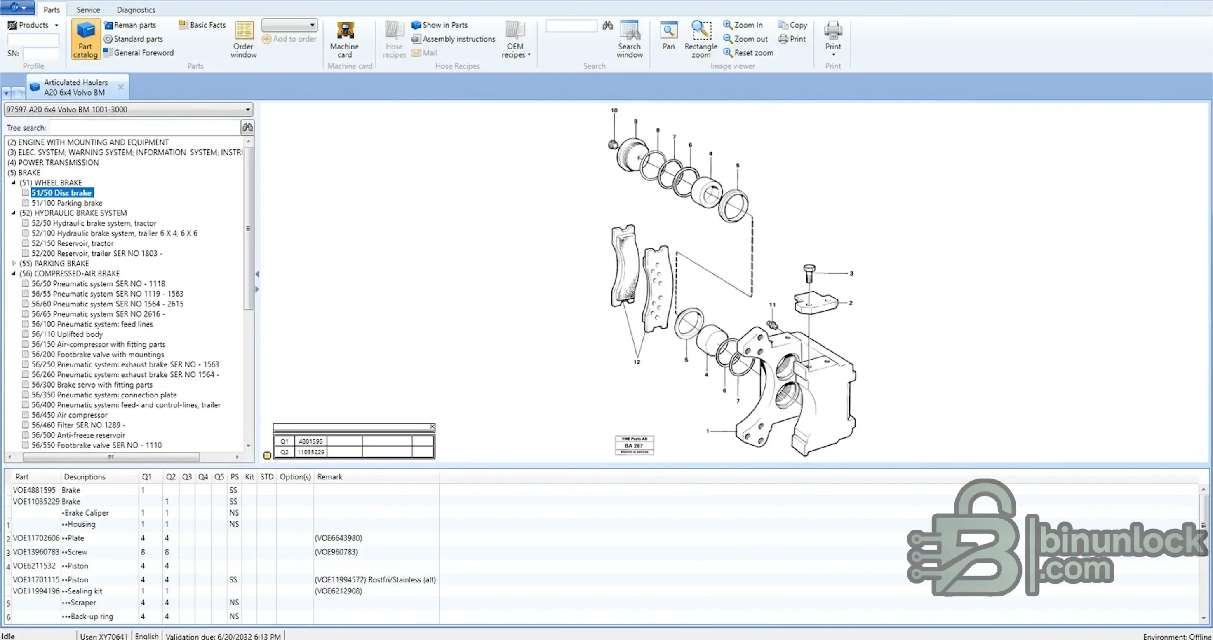This screenshot has height=640, width=1213.
Task: Click the ribbon search binoculars icon
Action: pos(607,26)
